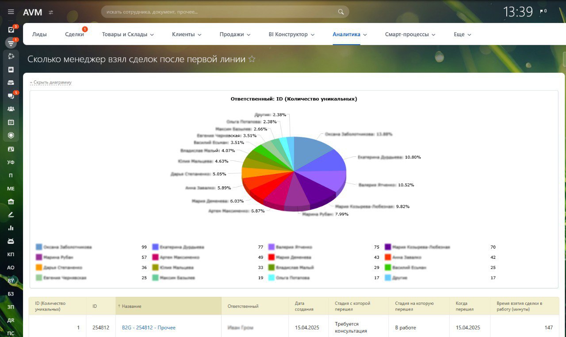Open the hamburger main menu
The height and width of the screenshot is (337, 566).
(x=11, y=12)
